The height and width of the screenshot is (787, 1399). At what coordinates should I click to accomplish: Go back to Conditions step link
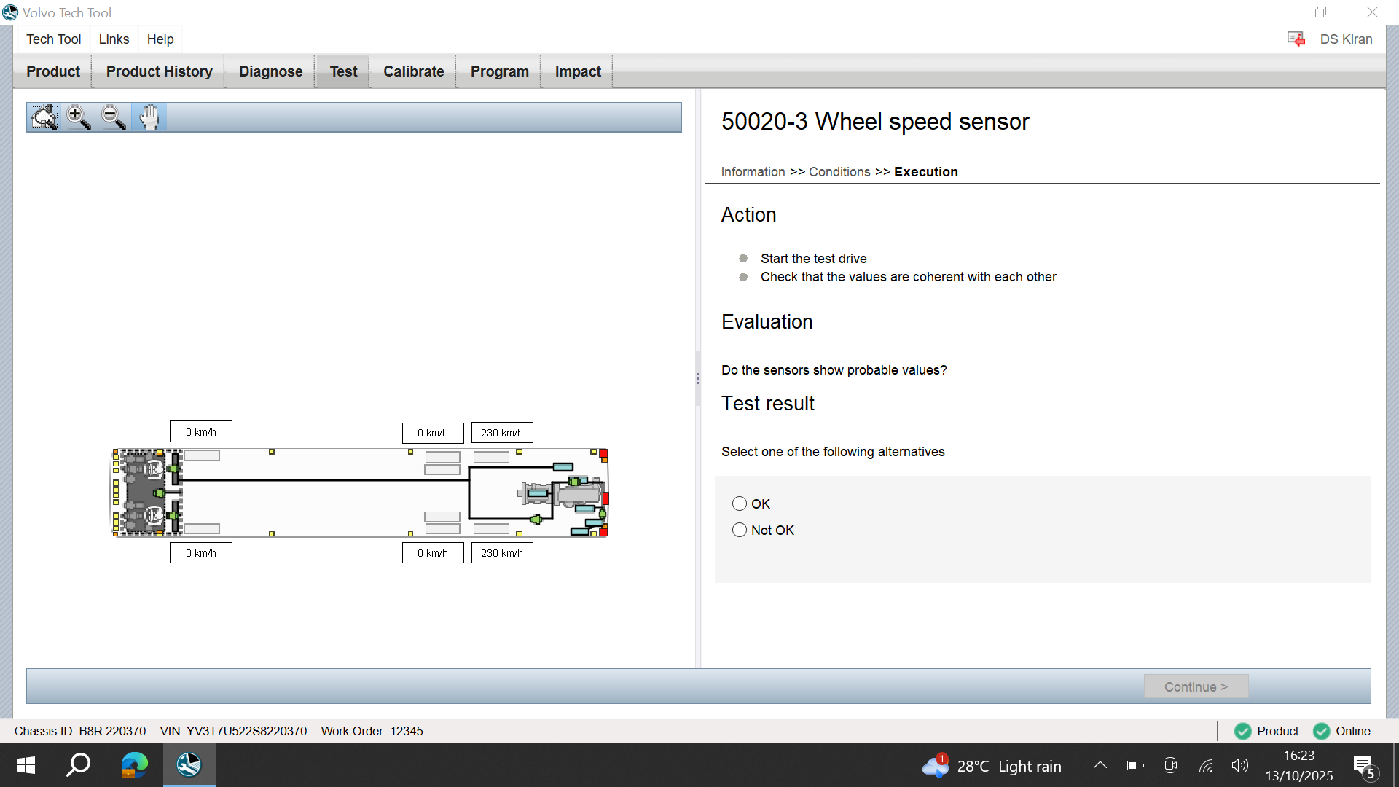[x=839, y=172]
